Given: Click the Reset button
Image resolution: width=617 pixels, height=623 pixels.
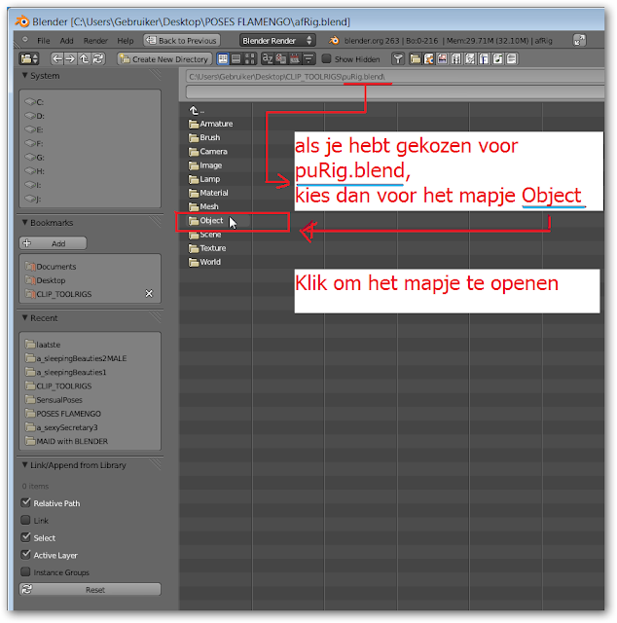Looking at the screenshot, I should [91, 589].
